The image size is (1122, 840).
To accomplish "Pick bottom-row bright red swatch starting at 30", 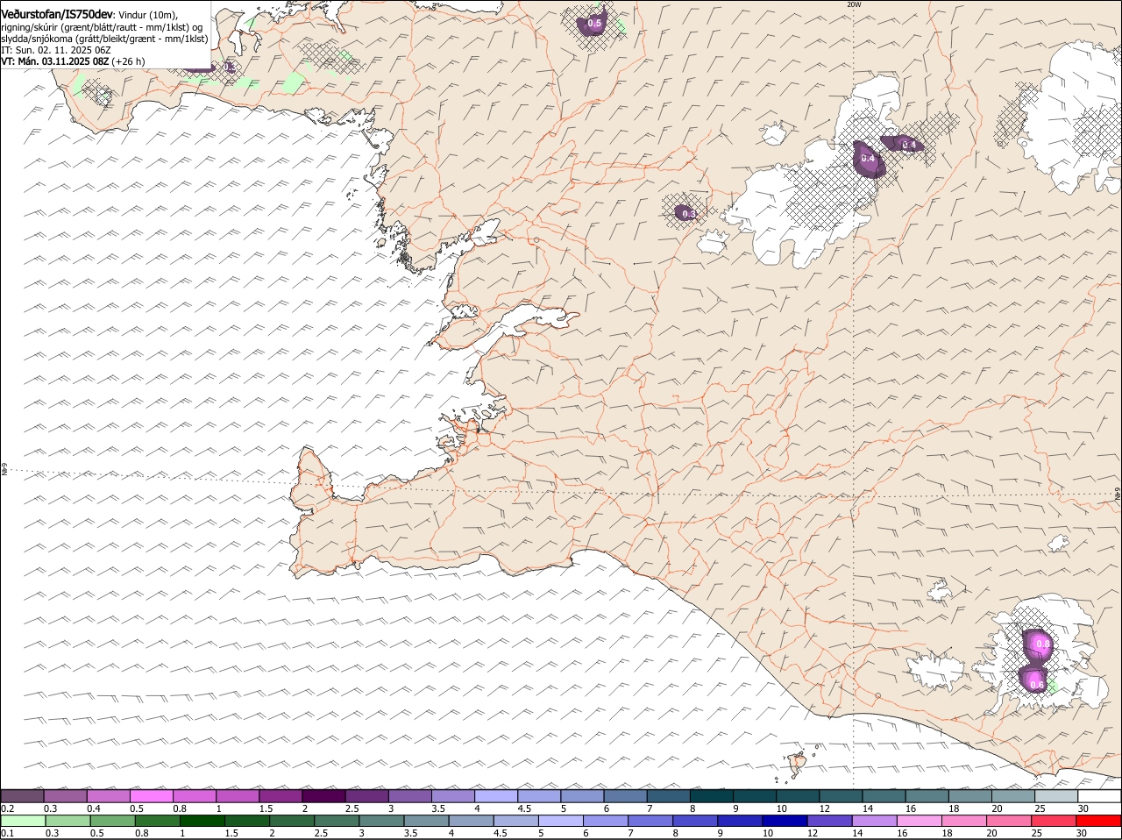I will [x=1098, y=821].
